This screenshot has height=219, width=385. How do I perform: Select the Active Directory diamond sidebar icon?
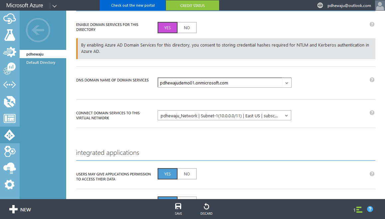(x=10, y=135)
